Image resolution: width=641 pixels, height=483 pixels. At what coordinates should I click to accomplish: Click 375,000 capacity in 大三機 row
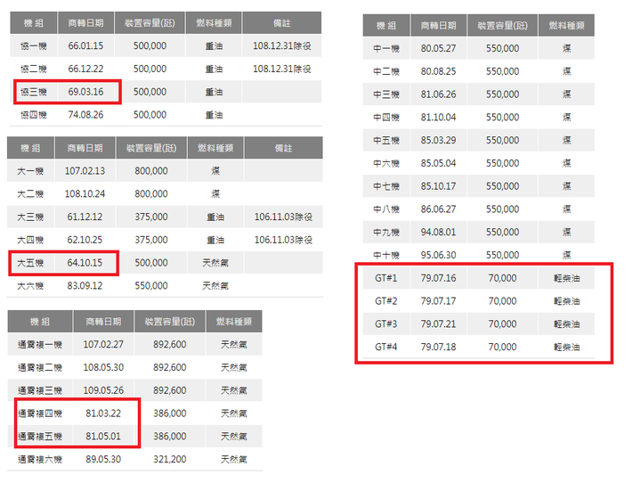point(151,217)
